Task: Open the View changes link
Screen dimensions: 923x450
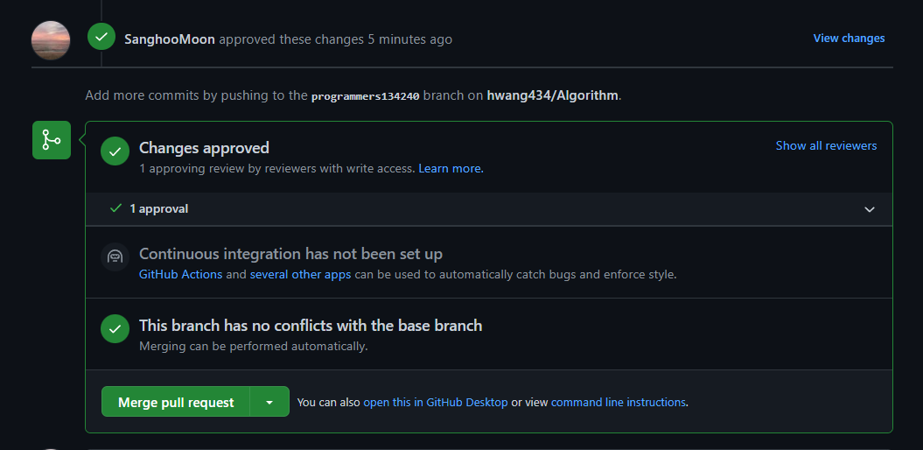Action: coord(849,39)
